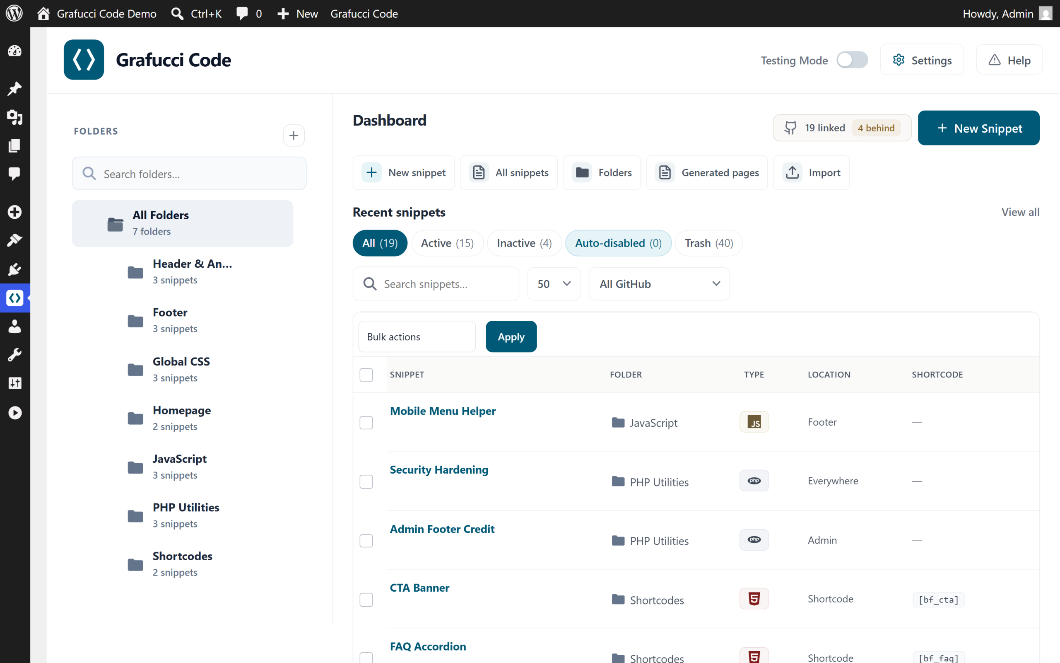Select the All (19) filter tab
The image size is (1060, 663).
pyautogui.click(x=380, y=243)
